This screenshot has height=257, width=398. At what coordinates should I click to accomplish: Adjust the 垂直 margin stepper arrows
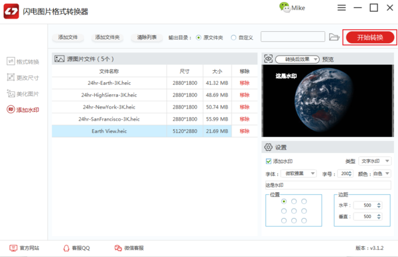click(x=379, y=217)
